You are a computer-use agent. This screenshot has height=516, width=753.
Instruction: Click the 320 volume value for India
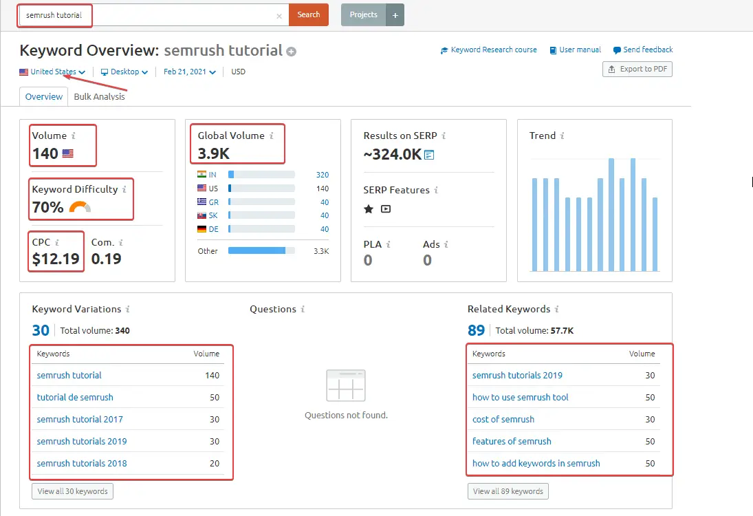tap(323, 175)
